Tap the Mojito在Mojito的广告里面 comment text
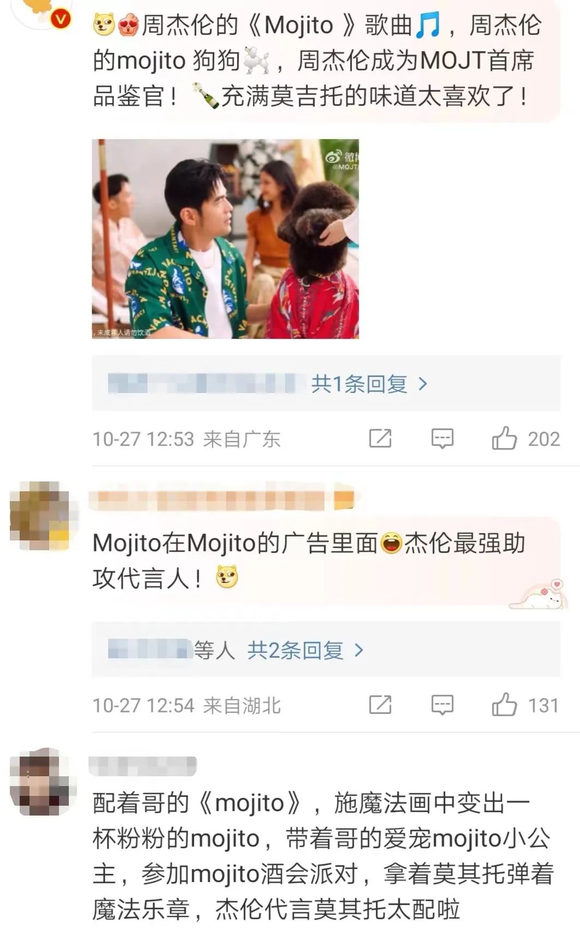580x934 pixels. coord(309,560)
